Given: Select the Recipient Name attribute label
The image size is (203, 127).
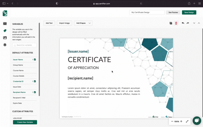Looking at the screenshot, I should tap(19, 92).
